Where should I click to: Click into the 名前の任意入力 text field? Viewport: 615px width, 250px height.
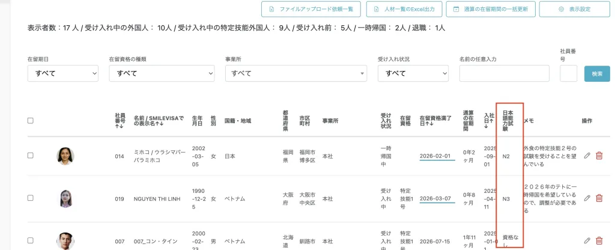504,73
